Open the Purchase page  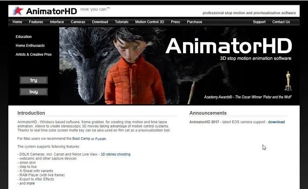(x=194, y=22)
